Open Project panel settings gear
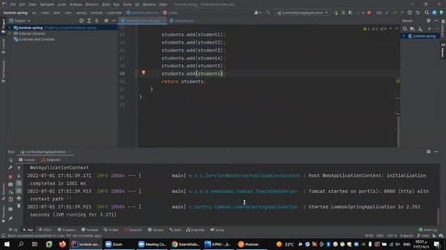The width and height of the screenshot is (446, 250). coord(106,21)
